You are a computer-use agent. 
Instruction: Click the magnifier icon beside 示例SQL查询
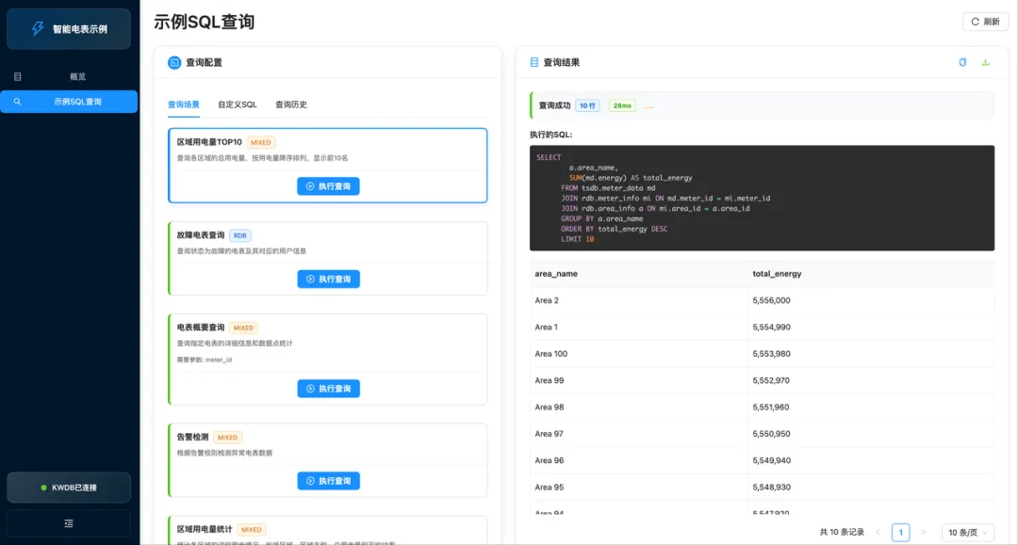tap(17, 102)
